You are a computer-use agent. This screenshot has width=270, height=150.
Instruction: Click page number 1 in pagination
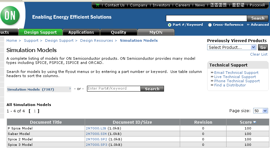click(34, 111)
